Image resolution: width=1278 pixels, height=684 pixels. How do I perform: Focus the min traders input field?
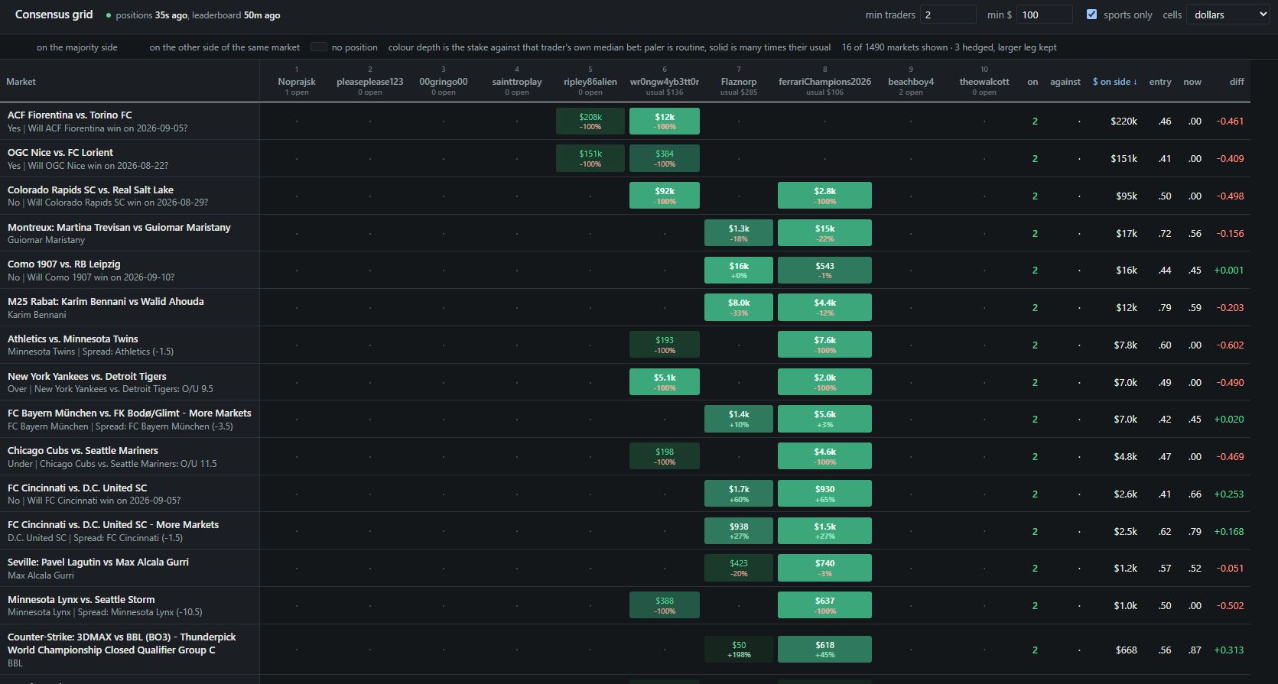[948, 15]
